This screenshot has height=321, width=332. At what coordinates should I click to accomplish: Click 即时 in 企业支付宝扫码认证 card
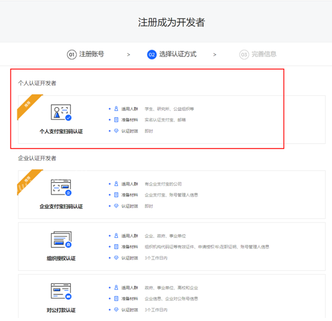click(x=149, y=206)
